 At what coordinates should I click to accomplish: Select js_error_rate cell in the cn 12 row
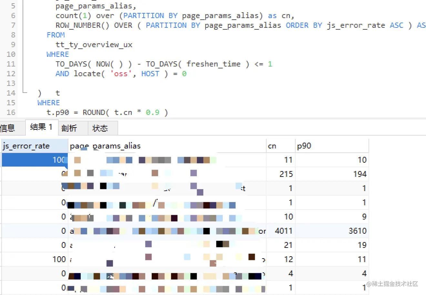(x=35, y=259)
